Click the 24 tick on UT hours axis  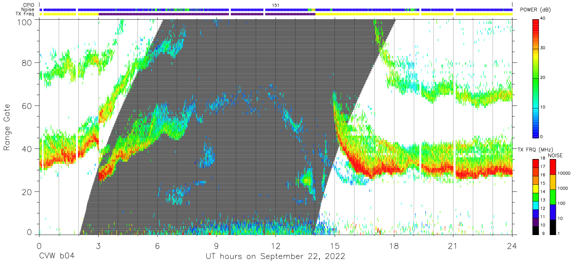tap(512, 245)
